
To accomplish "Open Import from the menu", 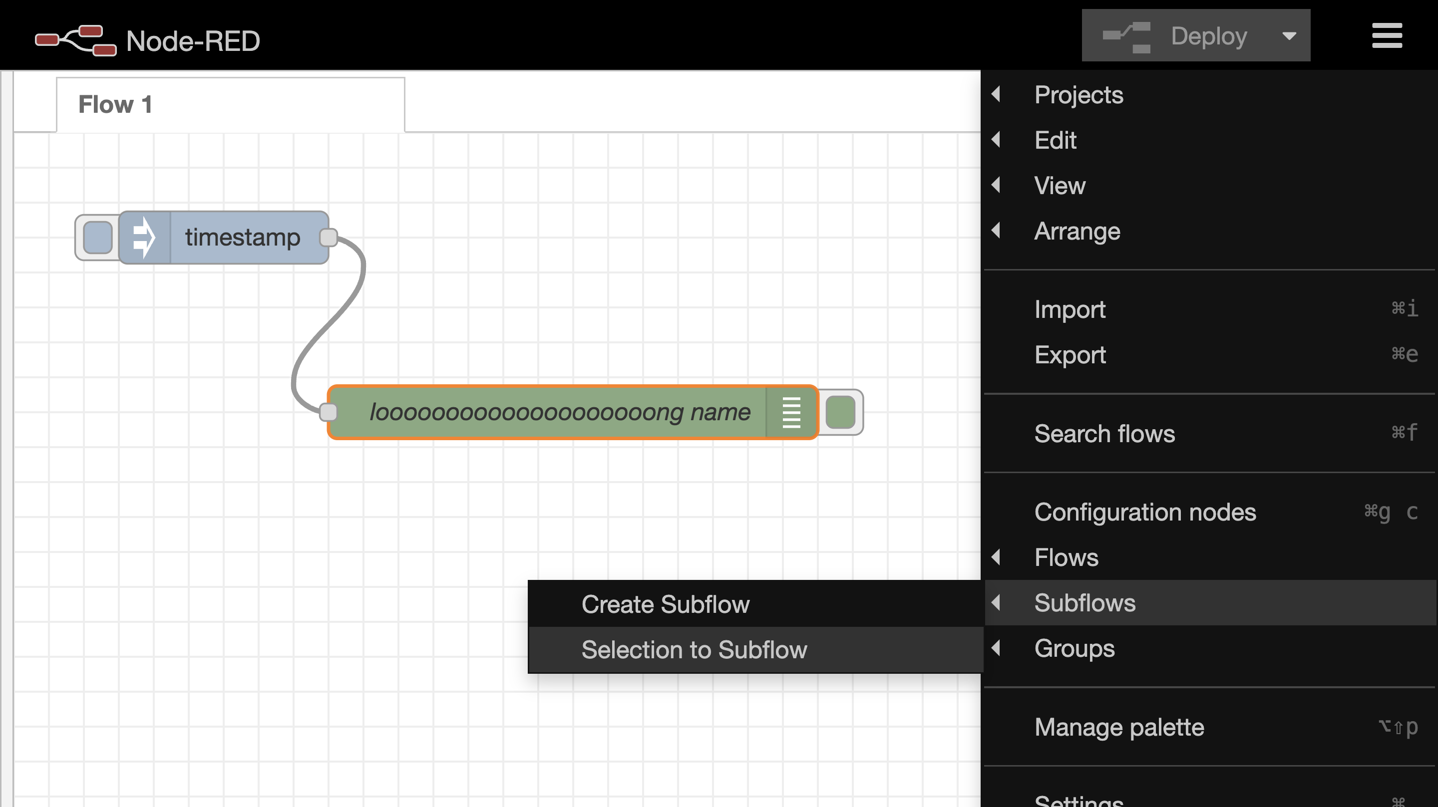I will [1070, 309].
